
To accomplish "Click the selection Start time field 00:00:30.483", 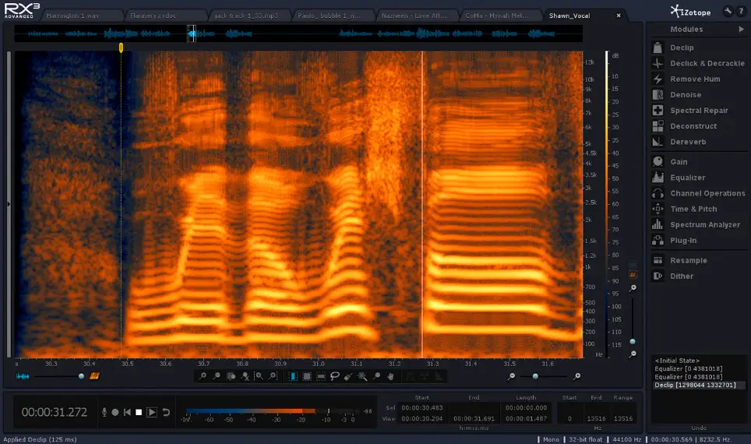I will [x=422, y=407].
